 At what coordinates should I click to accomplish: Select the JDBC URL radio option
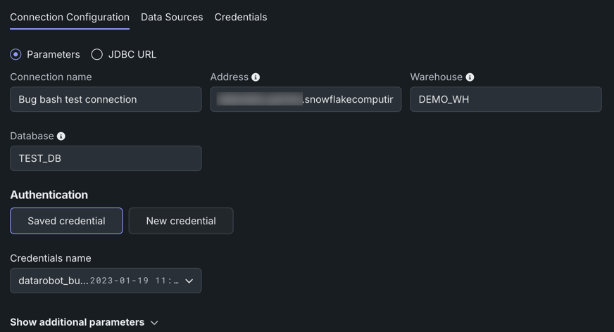click(x=97, y=54)
